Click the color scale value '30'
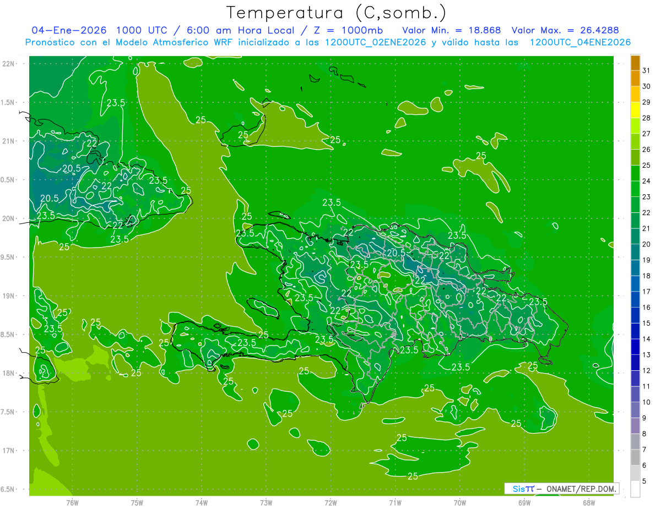The height and width of the screenshot is (510, 661). [x=646, y=86]
